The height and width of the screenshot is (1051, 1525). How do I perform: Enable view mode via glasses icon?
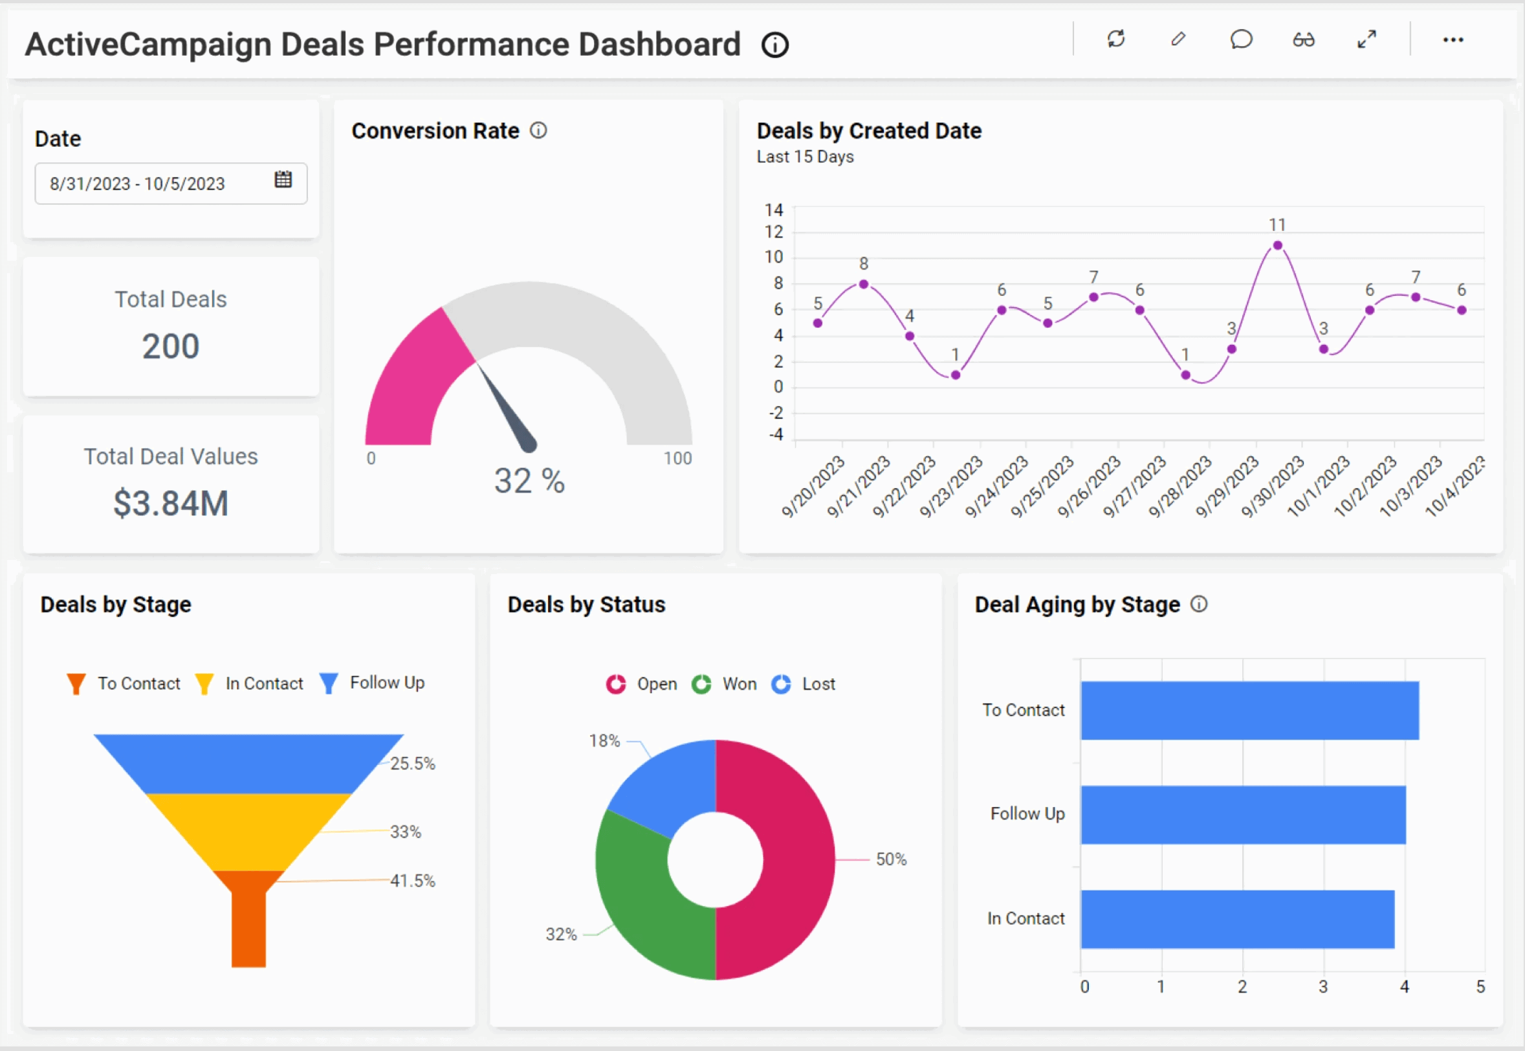(x=1303, y=40)
